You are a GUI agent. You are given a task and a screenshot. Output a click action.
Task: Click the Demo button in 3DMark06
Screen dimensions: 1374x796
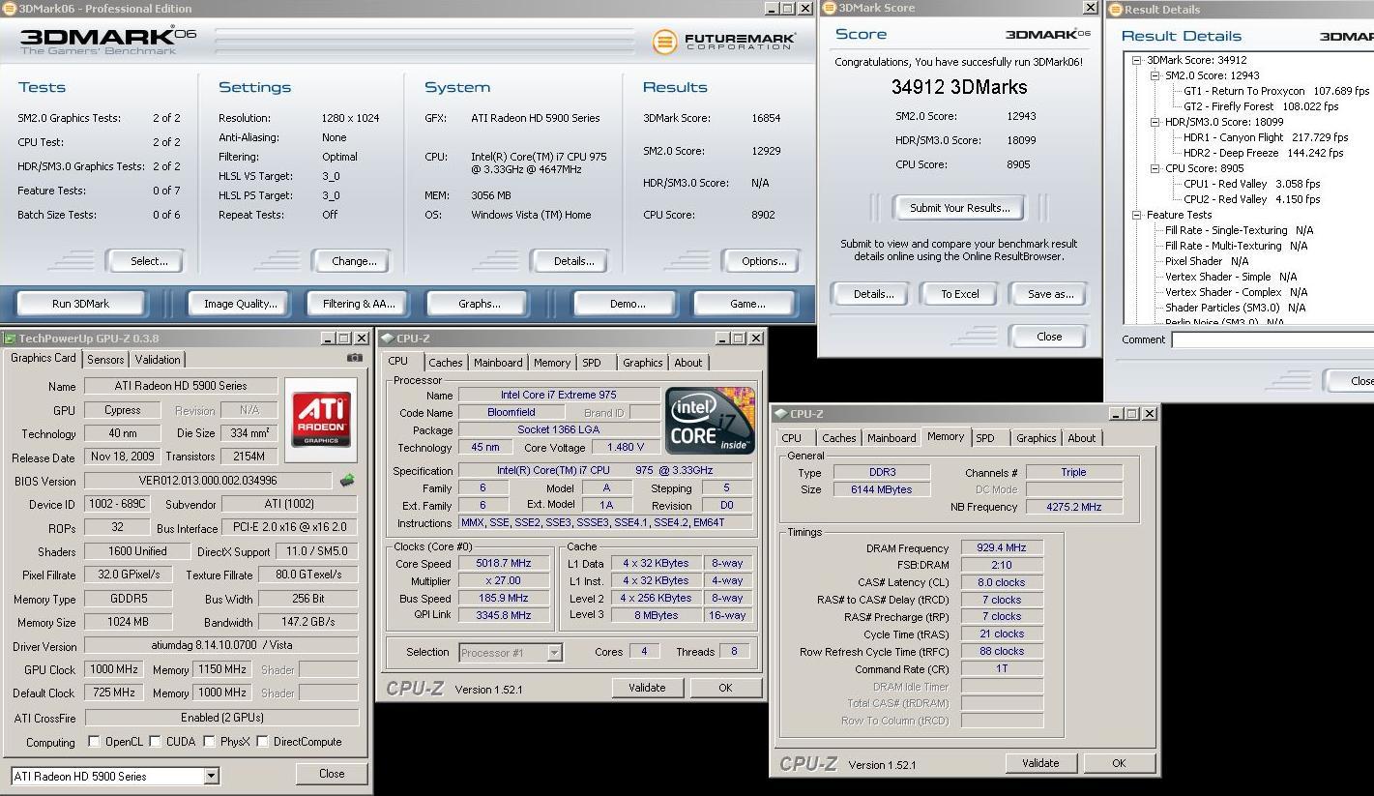628,304
